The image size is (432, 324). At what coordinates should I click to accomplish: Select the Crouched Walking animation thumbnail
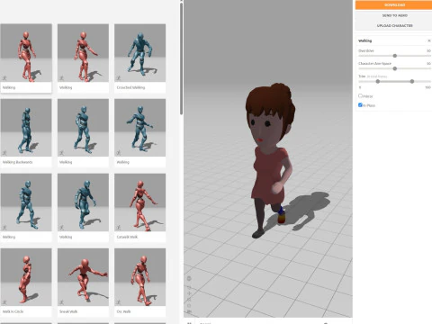coord(139,53)
